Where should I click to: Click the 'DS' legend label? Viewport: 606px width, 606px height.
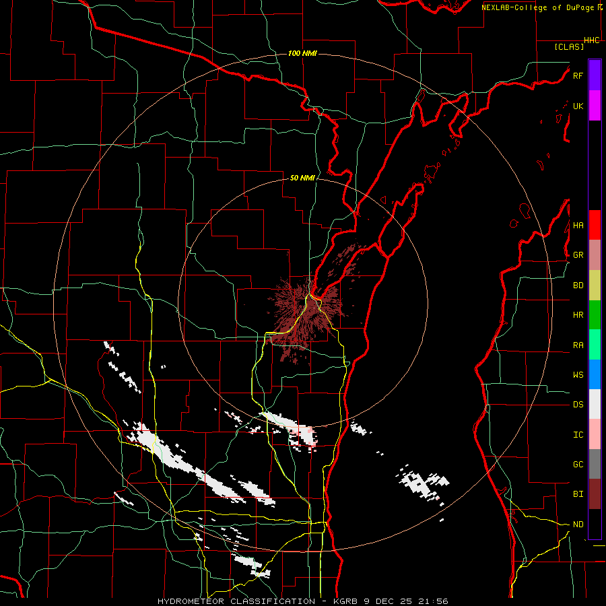[x=578, y=404]
